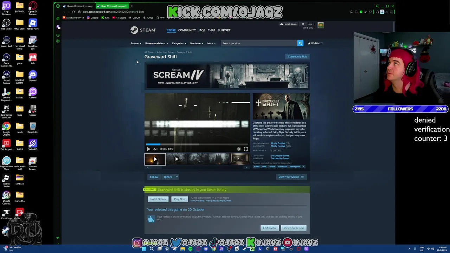Screen dimensions: 450x253
Task: Open a new browser tab with plus
Action: pyautogui.click(x=131, y=6)
